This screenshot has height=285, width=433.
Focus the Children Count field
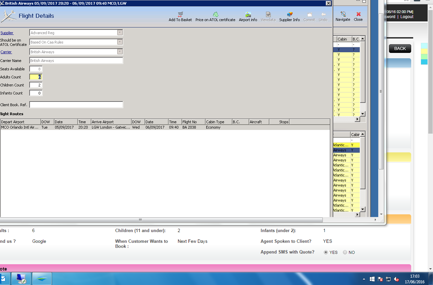(36, 85)
